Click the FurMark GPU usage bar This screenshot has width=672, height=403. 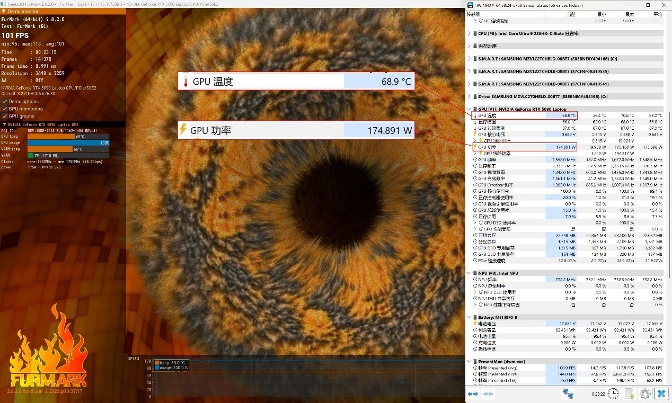pos(68,143)
